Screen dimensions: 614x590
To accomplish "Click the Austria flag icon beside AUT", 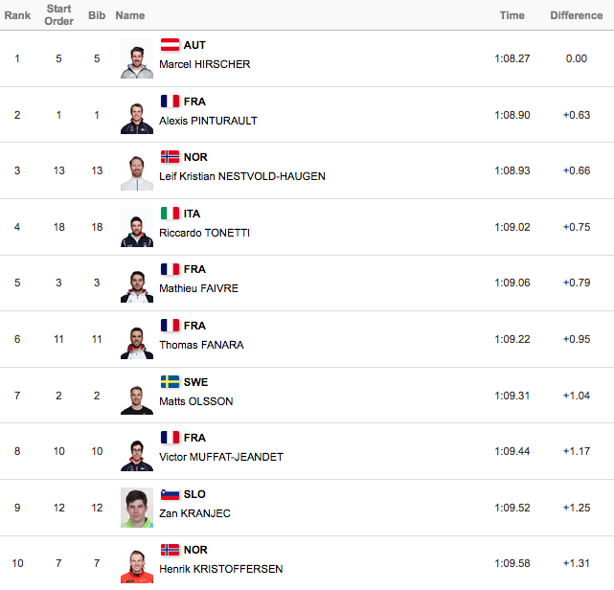I will point(170,45).
